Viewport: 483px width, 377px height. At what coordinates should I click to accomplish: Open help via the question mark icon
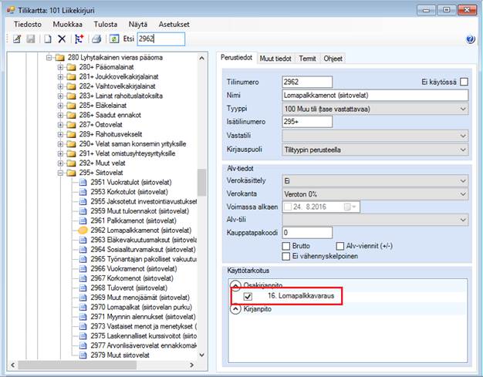pyautogui.click(x=471, y=39)
